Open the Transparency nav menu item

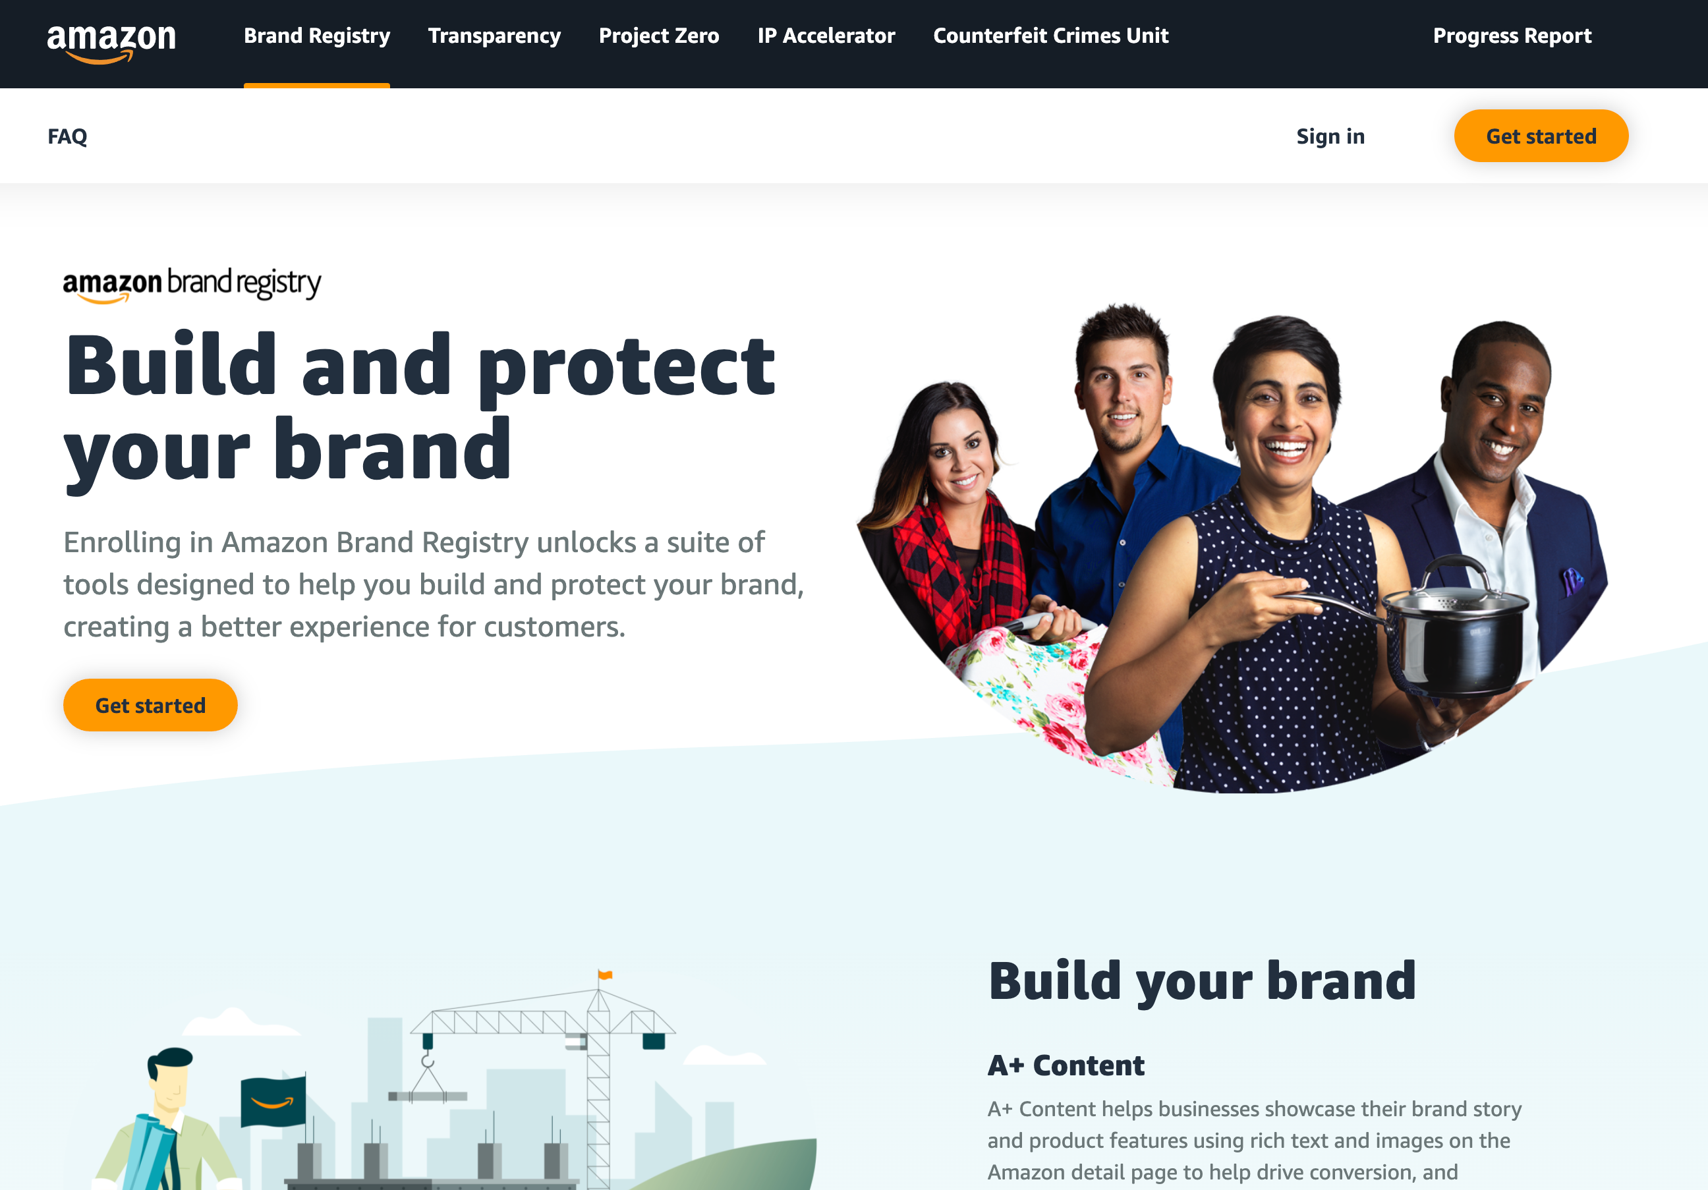(494, 35)
